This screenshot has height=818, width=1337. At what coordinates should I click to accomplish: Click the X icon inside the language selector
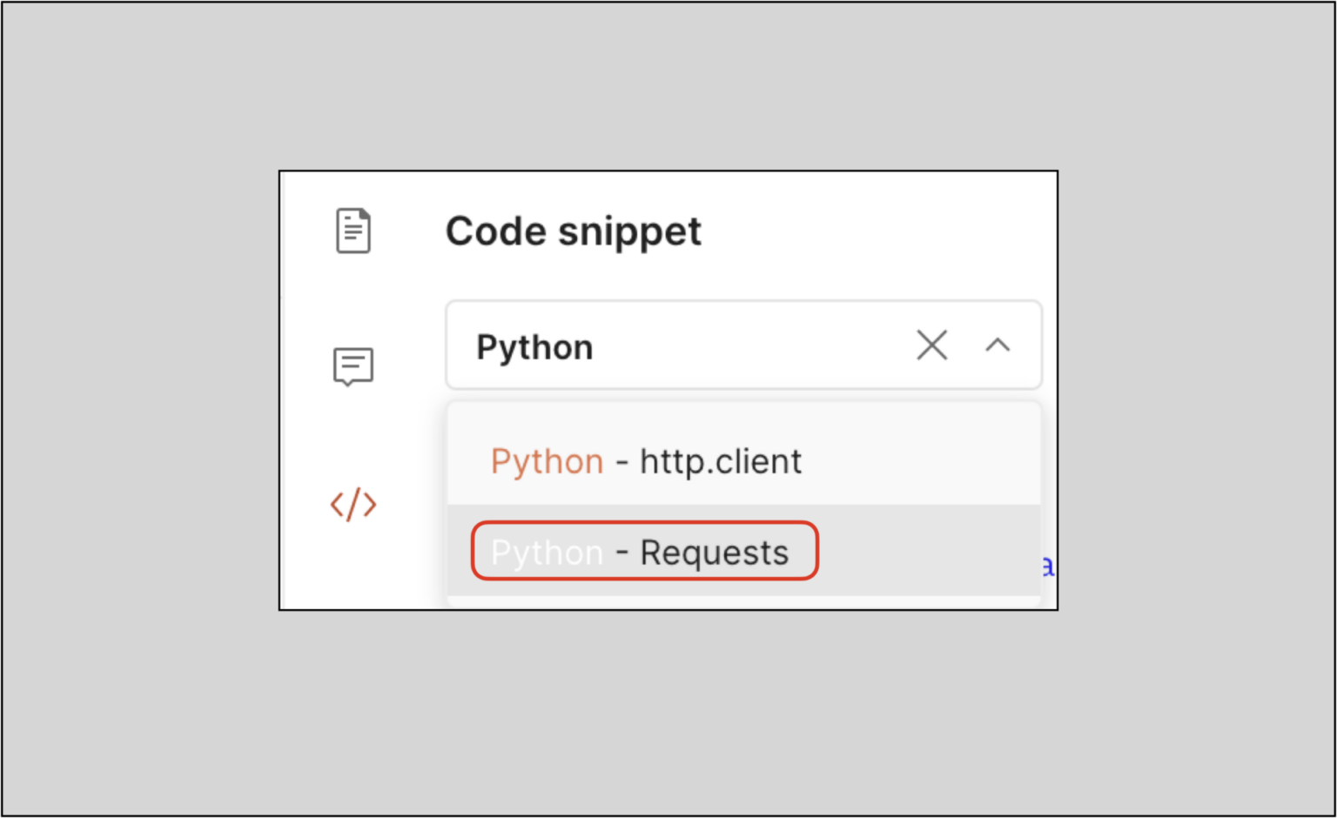(931, 345)
